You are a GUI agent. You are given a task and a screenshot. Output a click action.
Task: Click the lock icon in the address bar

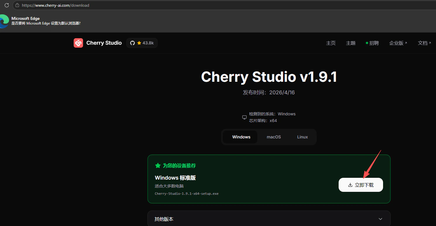pyautogui.click(x=17, y=5)
